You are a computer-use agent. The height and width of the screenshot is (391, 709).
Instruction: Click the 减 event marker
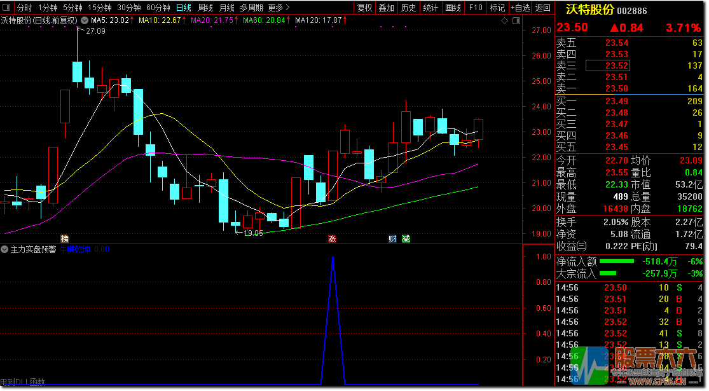pyautogui.click(x=406, y=239)
